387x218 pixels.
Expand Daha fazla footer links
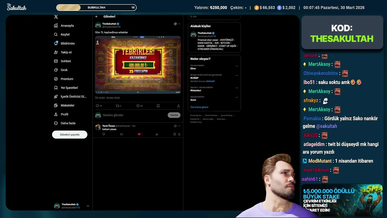tap(221, 119)
